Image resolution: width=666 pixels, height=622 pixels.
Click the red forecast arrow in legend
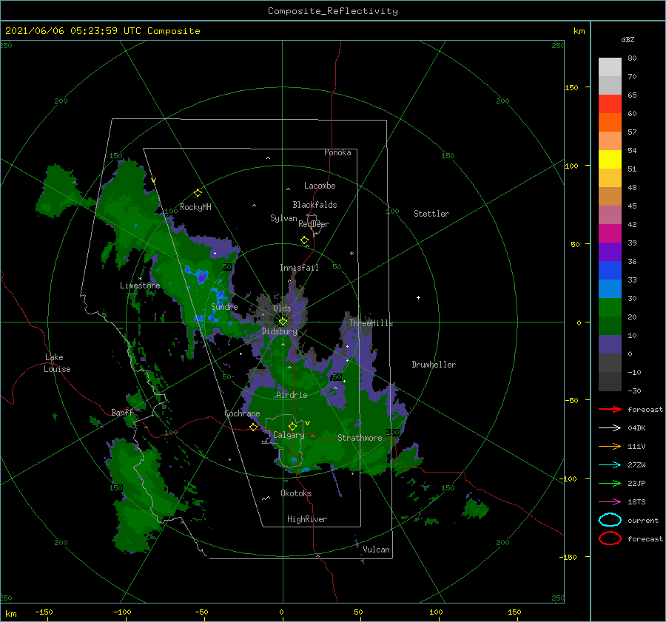(610, 409)
